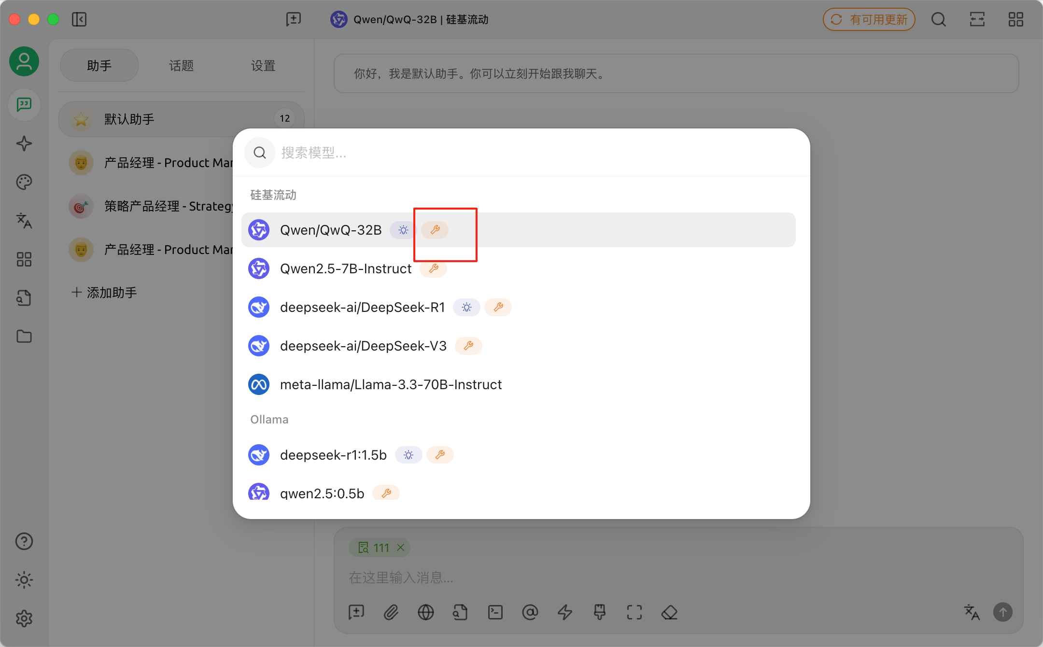Image resolution: width=1043 pixels, height=647 pixels.
Task: Click the user avatar icon in sidebar
Action: point(24,62)
